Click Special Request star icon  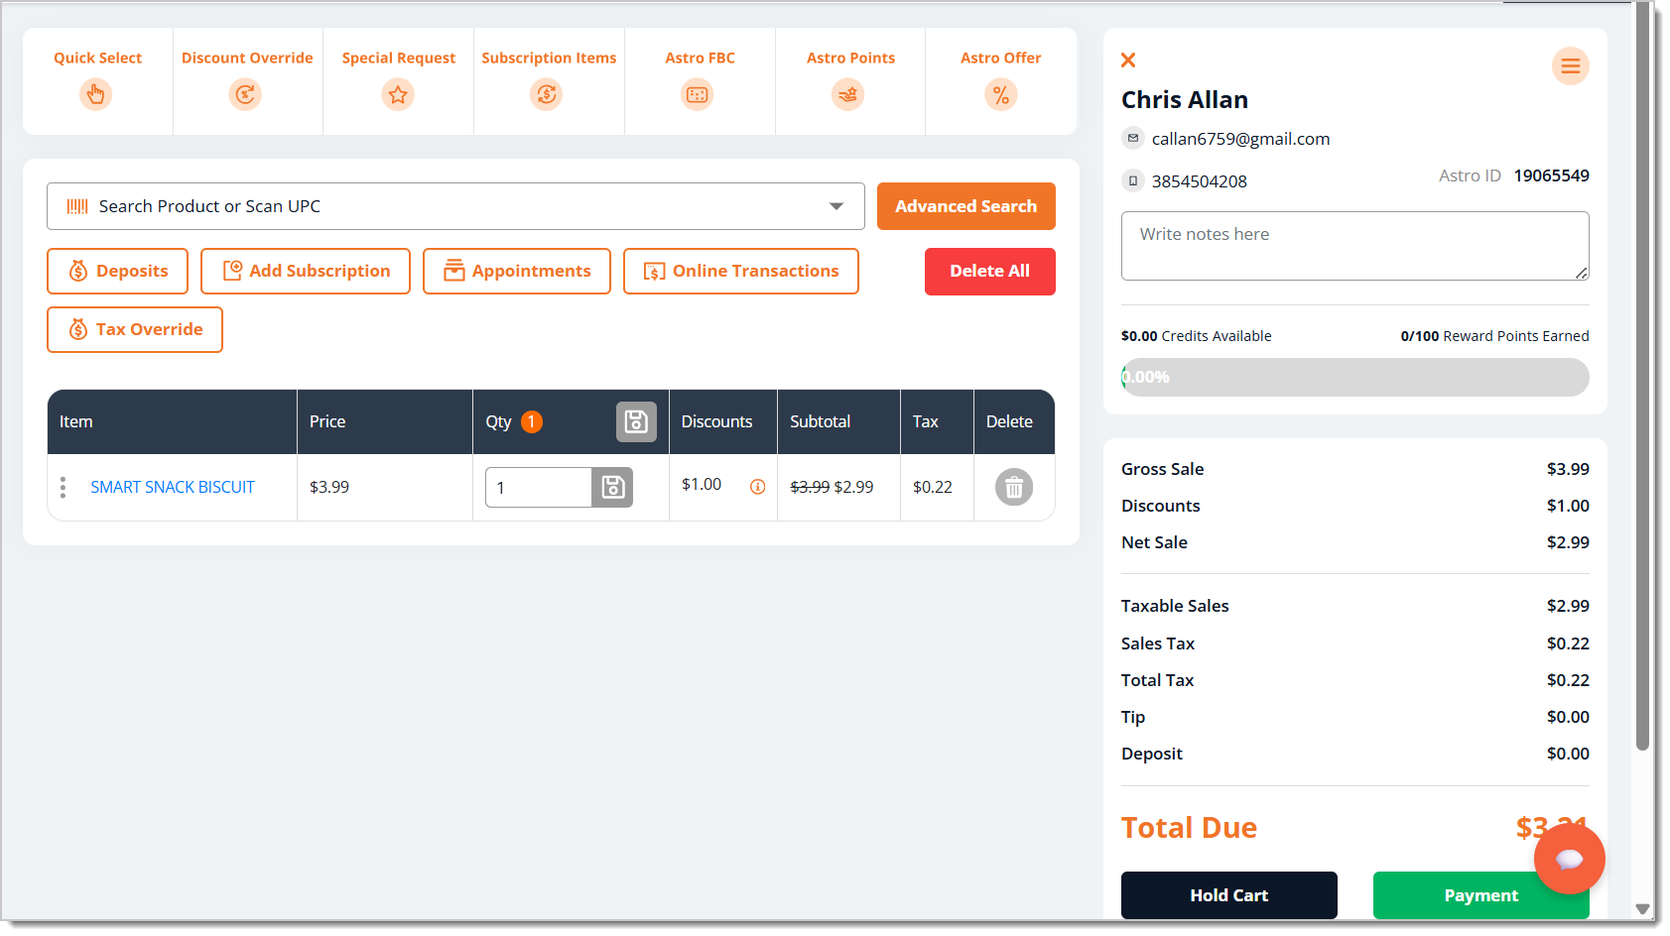pyautogui.click(x=398, y=94)
